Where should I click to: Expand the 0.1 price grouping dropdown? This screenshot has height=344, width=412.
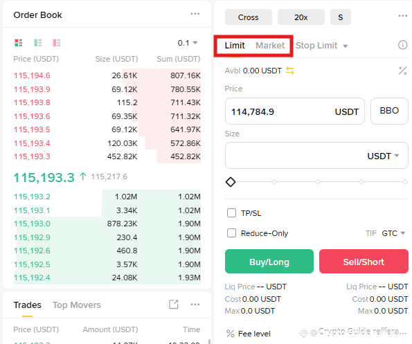(x=188, y=43)
